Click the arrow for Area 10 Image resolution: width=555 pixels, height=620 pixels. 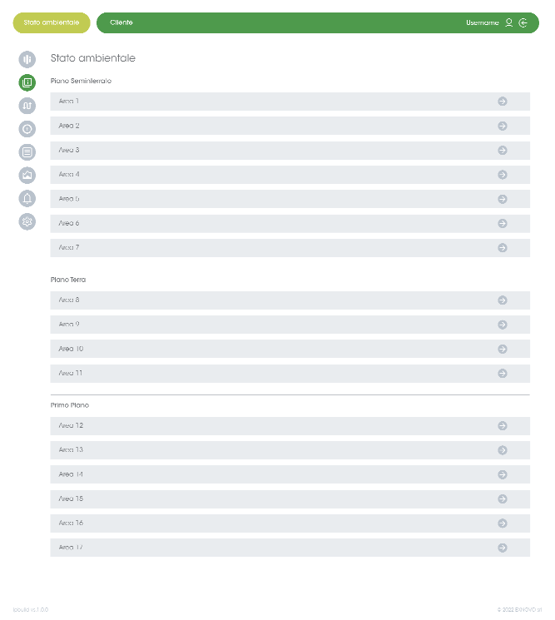pos(503,349)
